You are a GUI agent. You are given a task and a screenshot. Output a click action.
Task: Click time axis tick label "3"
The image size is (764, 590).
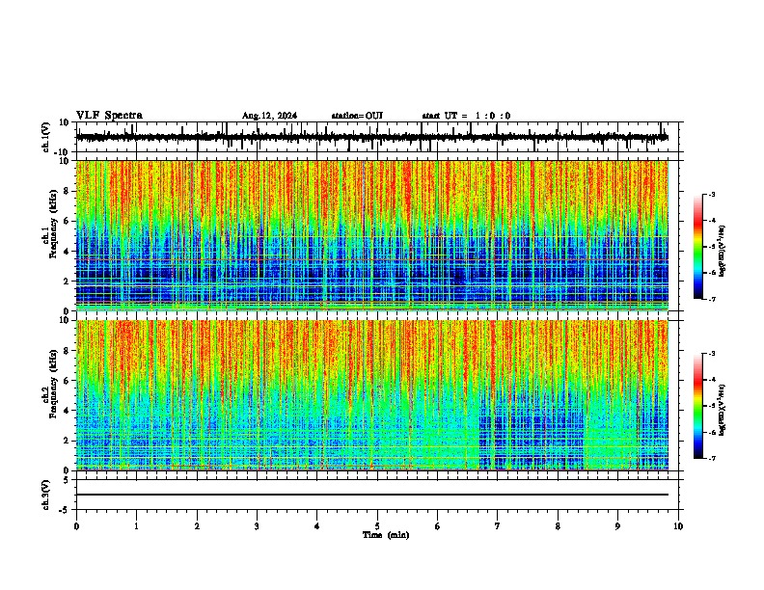click(257, 526)
